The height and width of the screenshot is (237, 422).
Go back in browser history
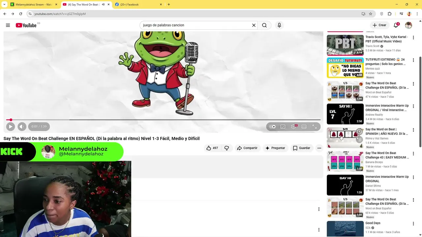click(x=5, y=14)
